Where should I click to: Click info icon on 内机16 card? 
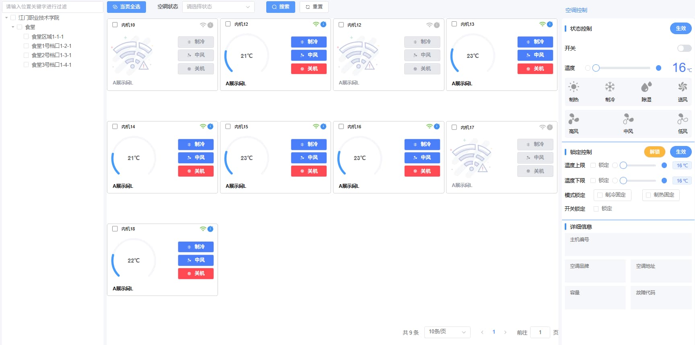(x=437, y=126)
